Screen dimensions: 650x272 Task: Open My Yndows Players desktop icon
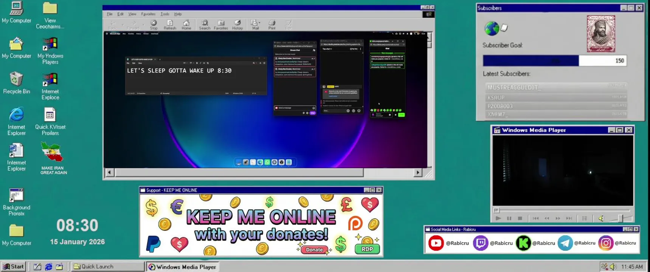(x=50, y=51)
